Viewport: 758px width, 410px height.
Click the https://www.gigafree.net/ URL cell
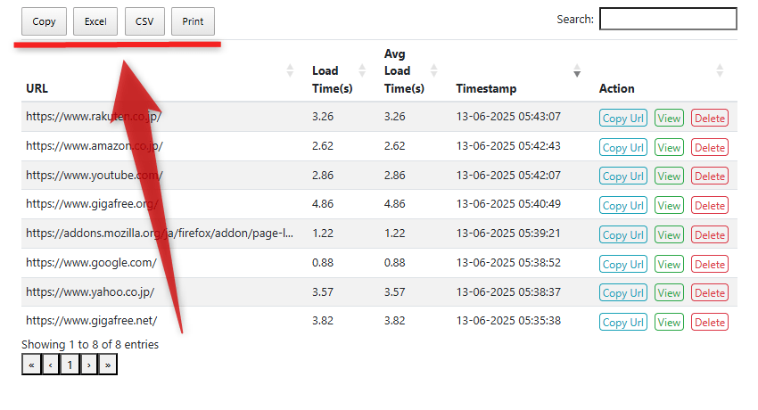click(x=91, y=321)
